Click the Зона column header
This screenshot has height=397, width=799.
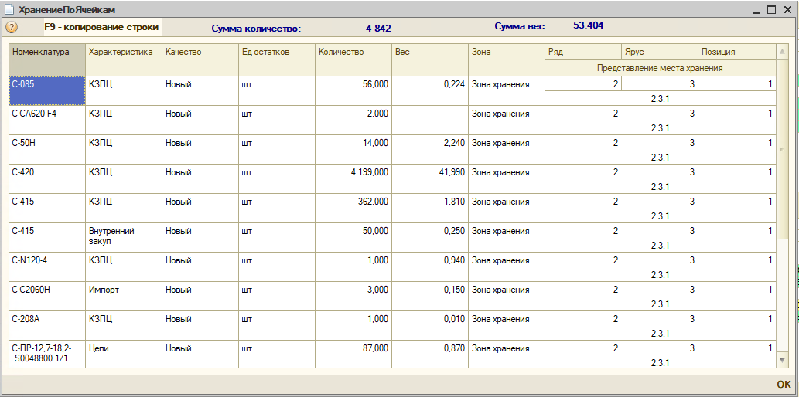click(507, 60)
